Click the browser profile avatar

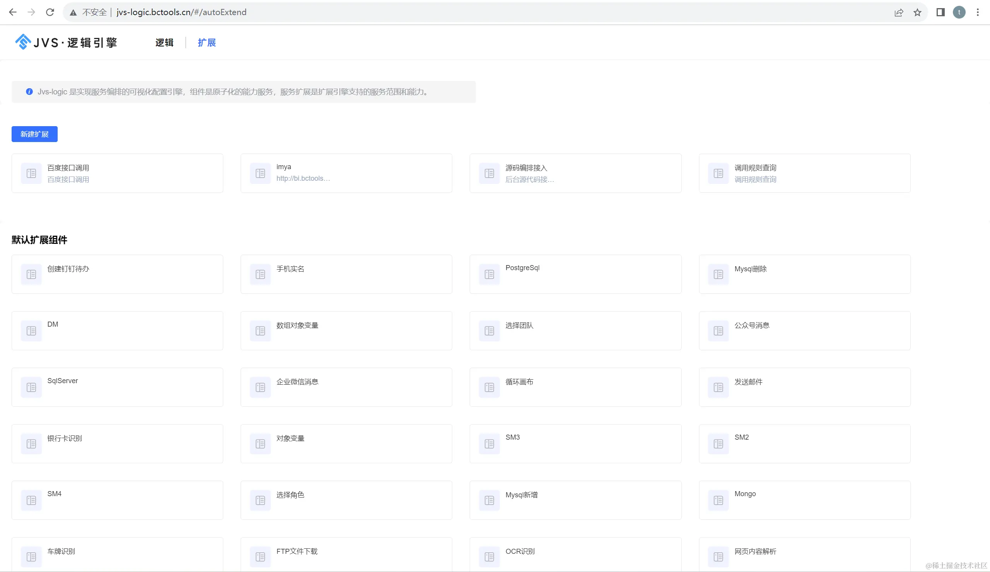[959, 12]
